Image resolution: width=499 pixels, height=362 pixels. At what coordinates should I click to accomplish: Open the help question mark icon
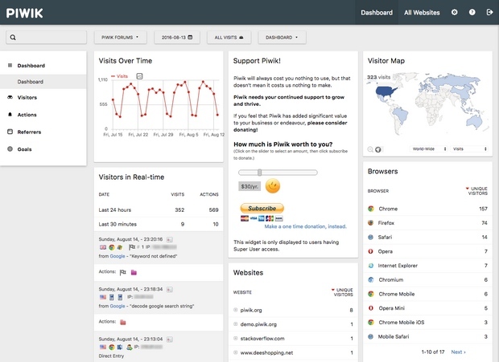pos(472,12)
